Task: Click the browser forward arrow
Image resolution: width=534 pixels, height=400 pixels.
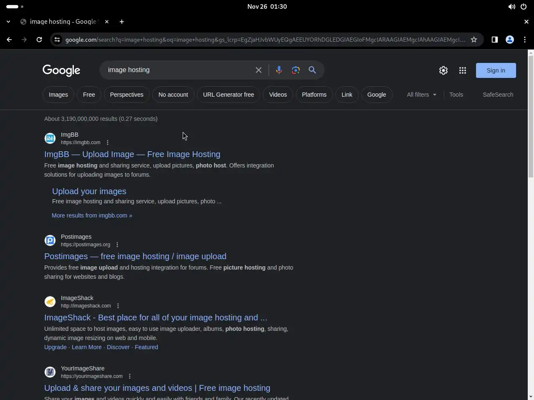Action: (24, 40)
